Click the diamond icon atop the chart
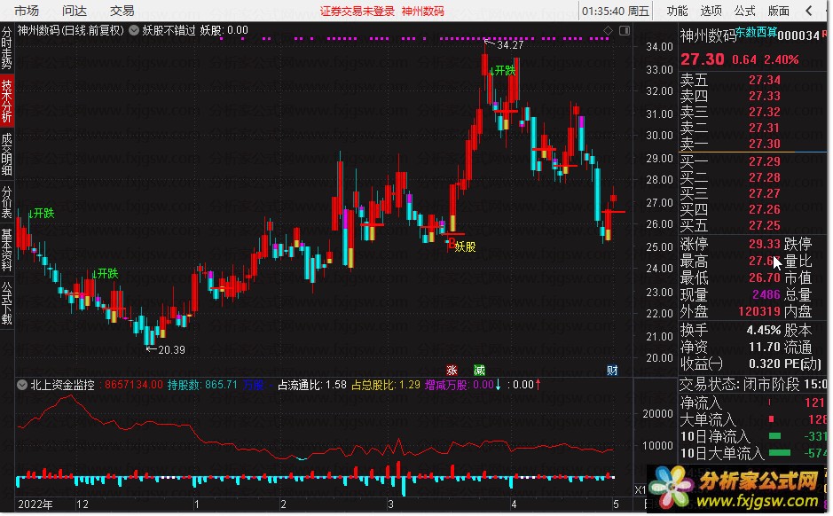The width and height of the screenshot is (833, 516). pos(609,31)
